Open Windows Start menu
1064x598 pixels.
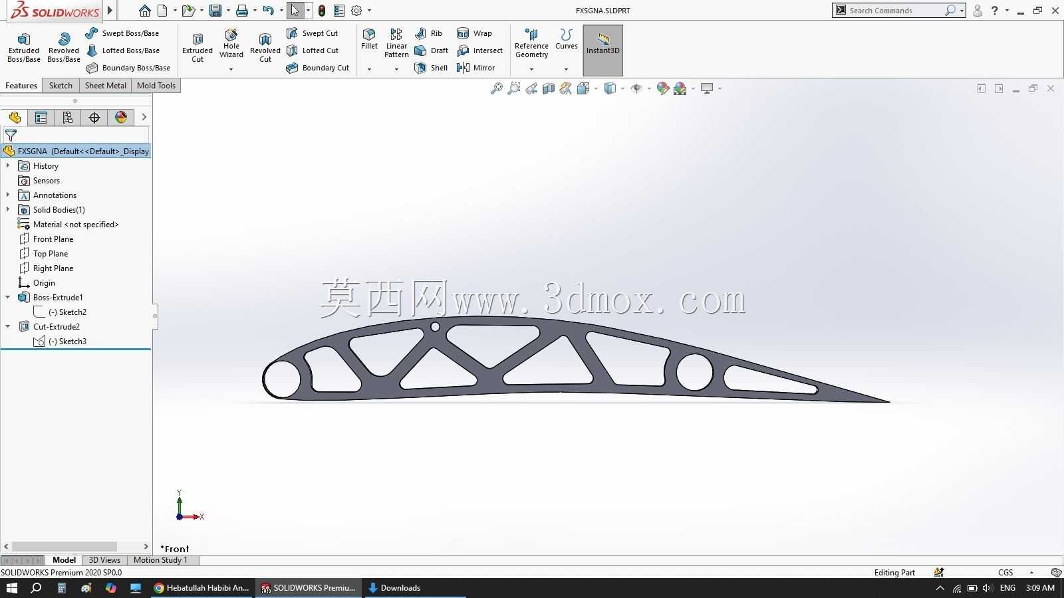(11, 588)
